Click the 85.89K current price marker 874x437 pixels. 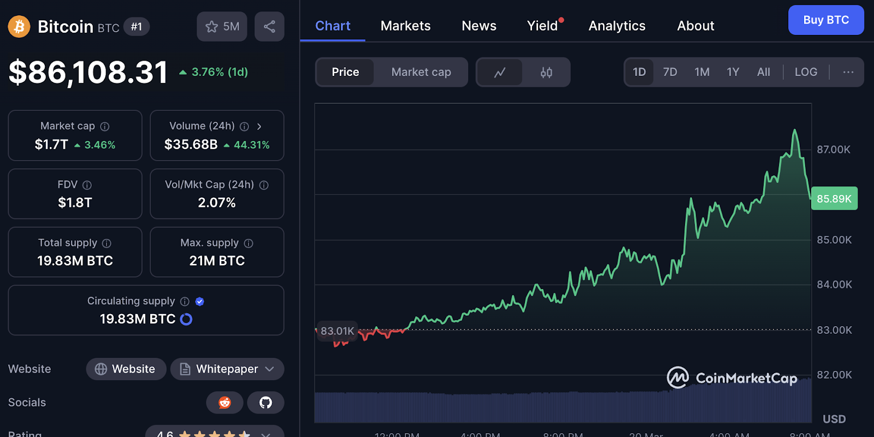834,199
